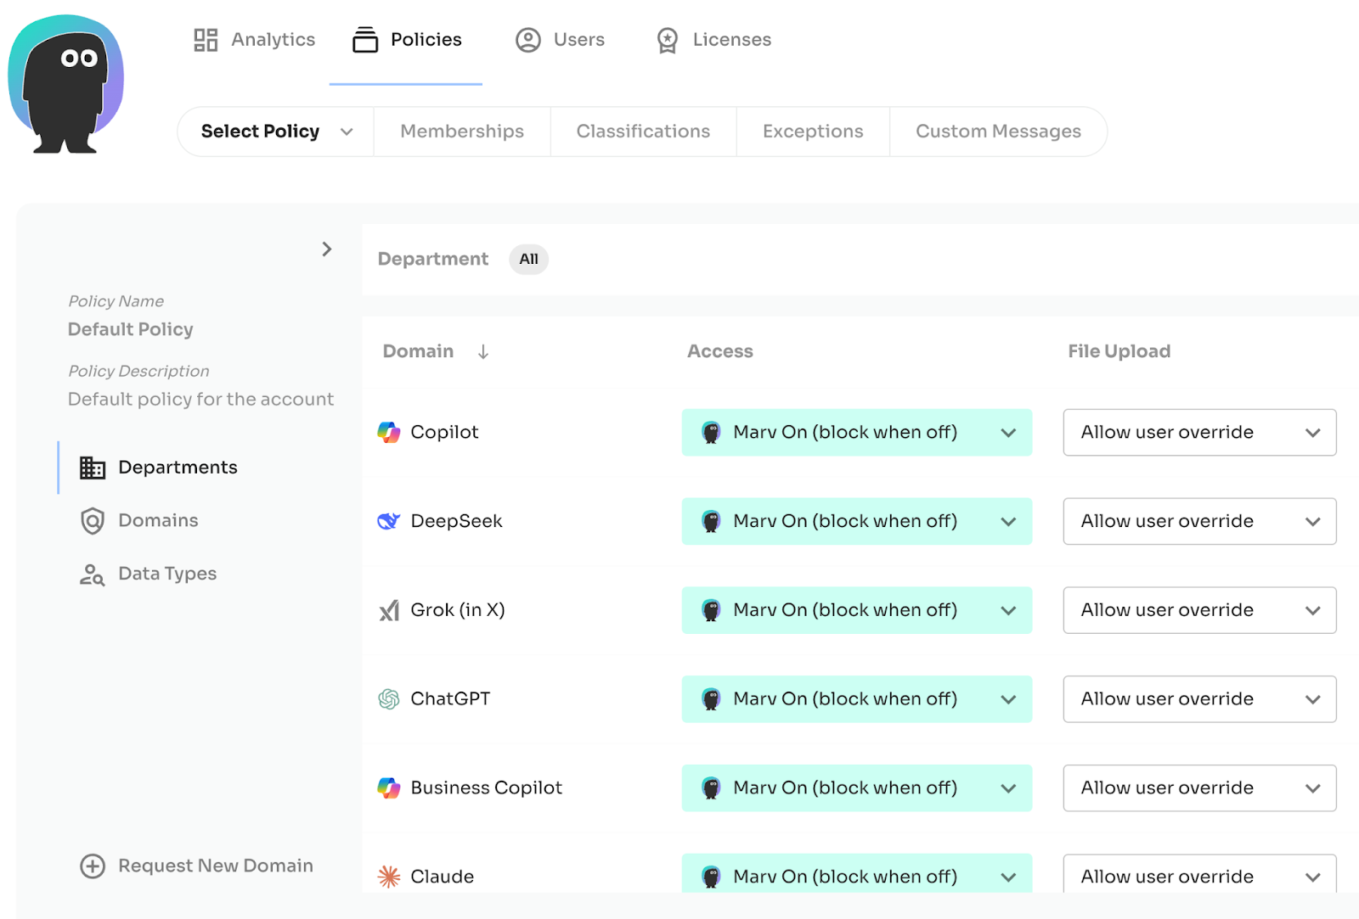Viewport: 1359px width, 919px height.
Task: Click the Claude starburst icon
Action: (389, 877)
